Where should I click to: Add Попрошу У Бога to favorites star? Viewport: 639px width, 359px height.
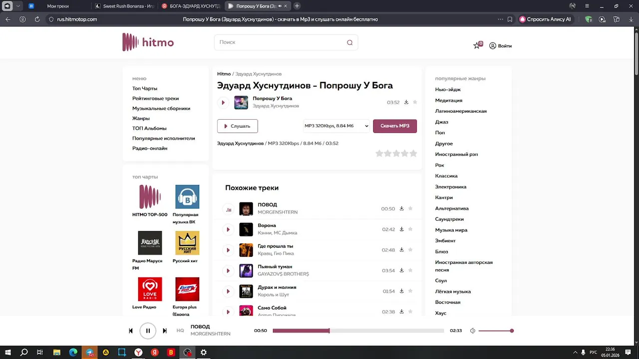pos(415,102)
